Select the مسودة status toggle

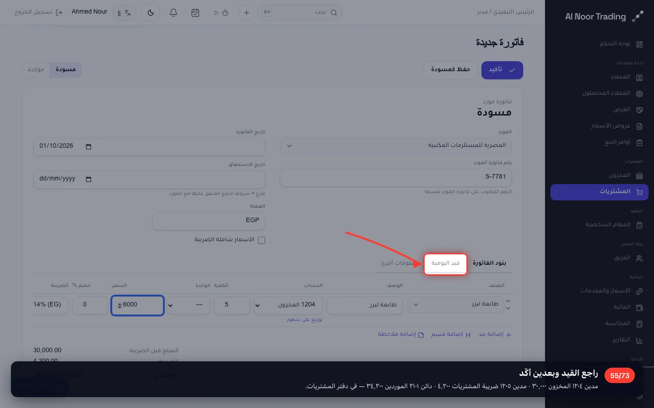click(x=66, y=70)
